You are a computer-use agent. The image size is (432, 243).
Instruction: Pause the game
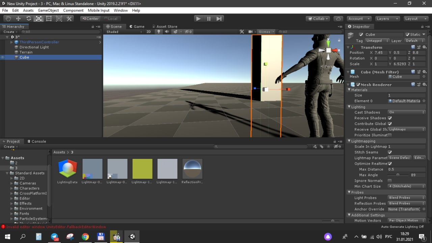click(209, 19)
